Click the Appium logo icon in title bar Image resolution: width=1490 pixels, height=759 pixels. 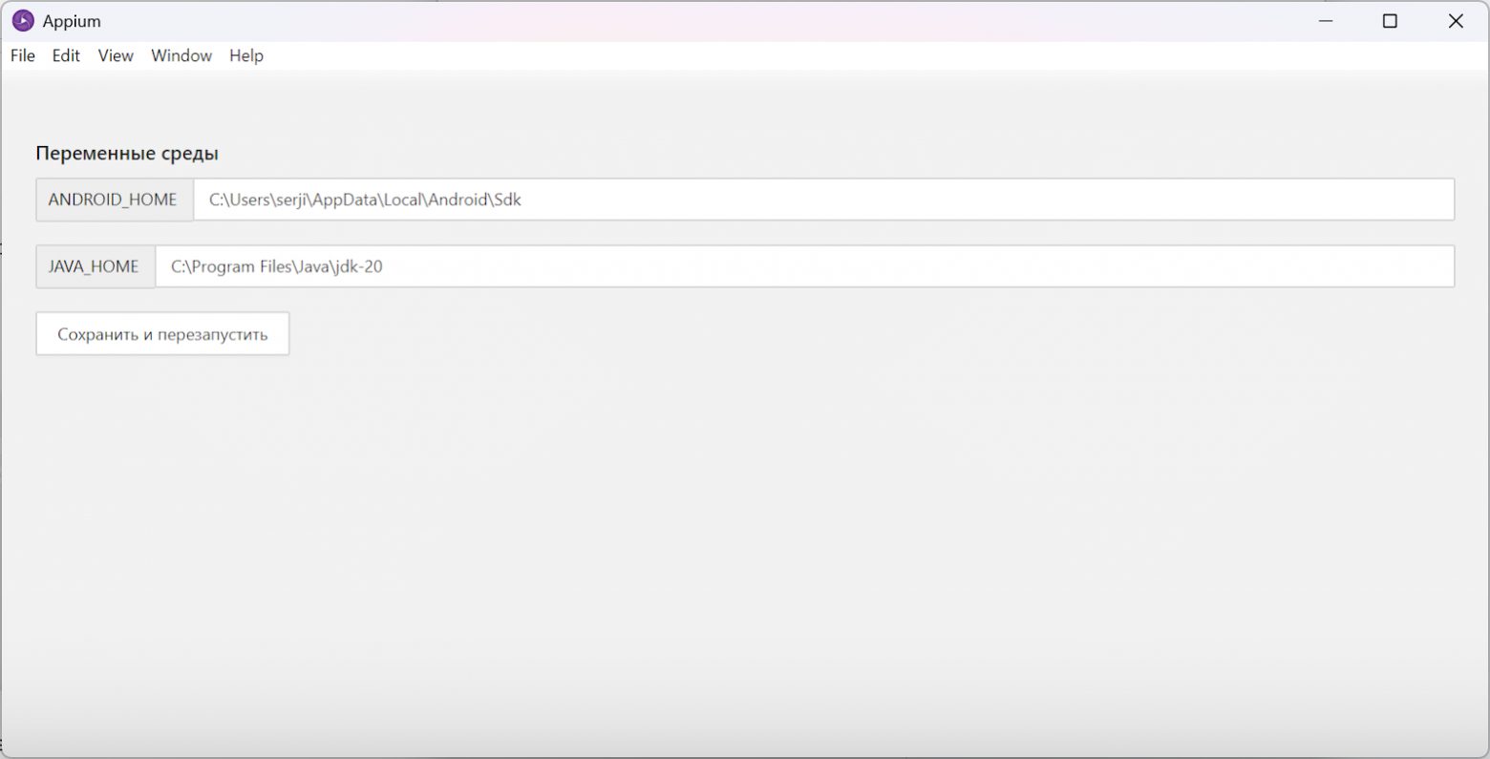pos(23,21)
